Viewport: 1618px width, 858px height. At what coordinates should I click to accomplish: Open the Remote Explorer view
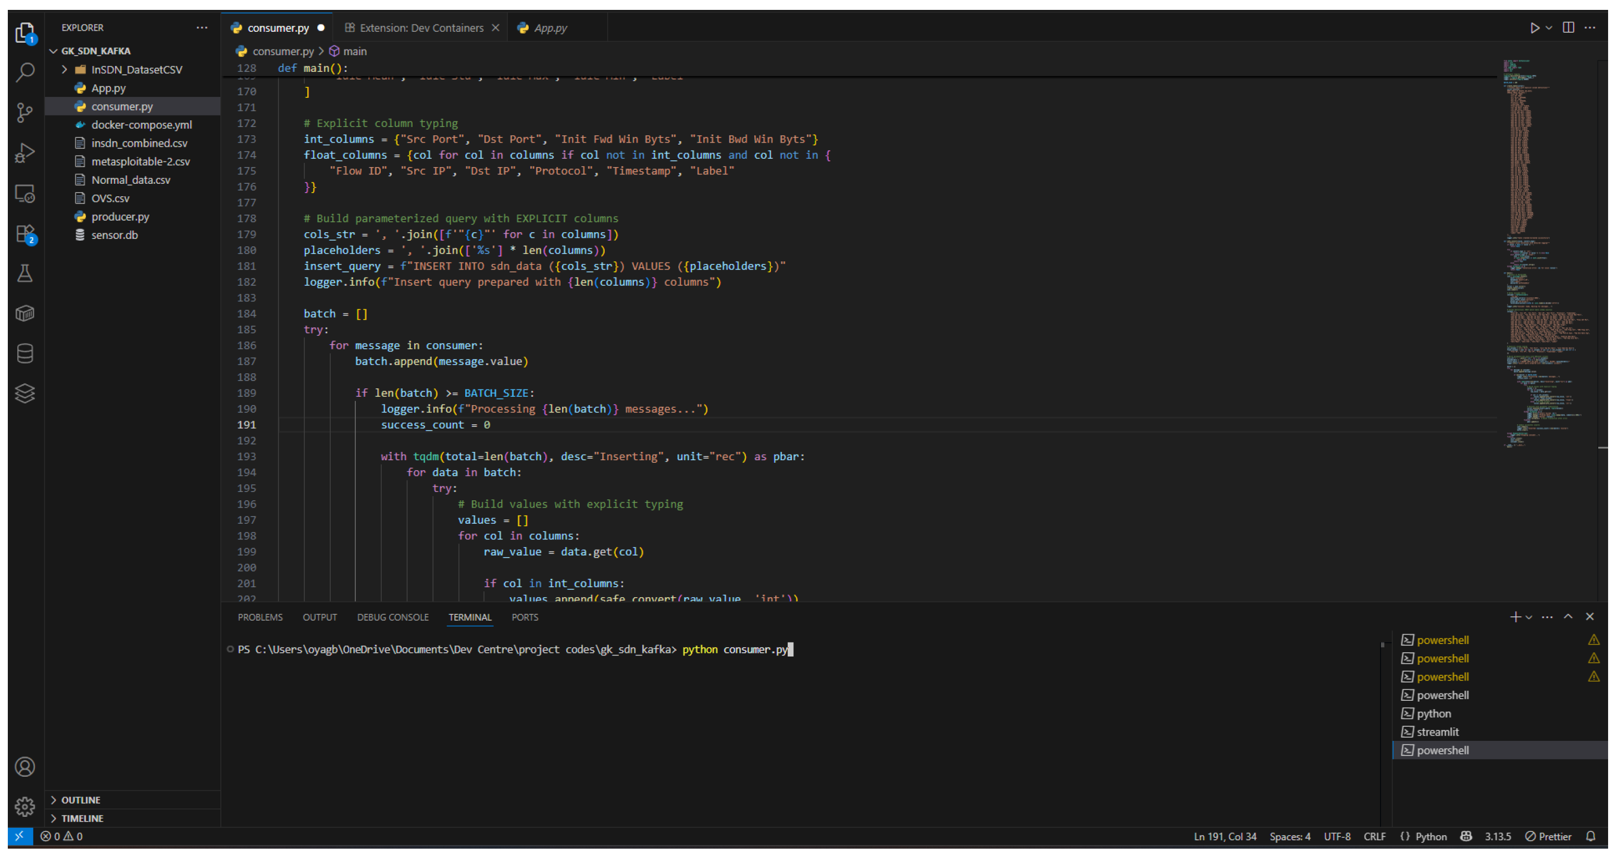coord(24,193)
